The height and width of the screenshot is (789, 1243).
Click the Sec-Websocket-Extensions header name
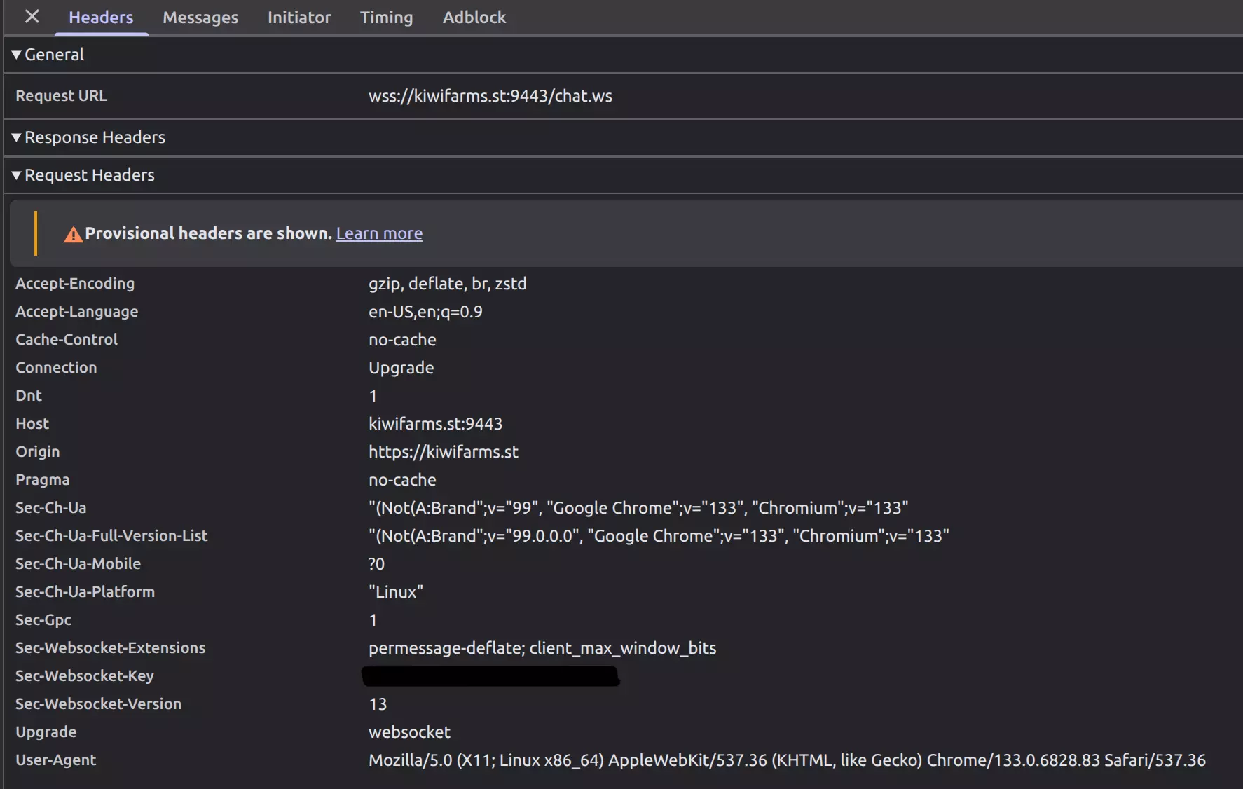click(x=111, y=648)
